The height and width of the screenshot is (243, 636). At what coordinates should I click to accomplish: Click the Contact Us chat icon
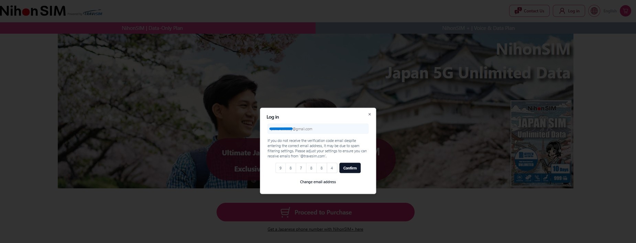[x=518, y=11]
